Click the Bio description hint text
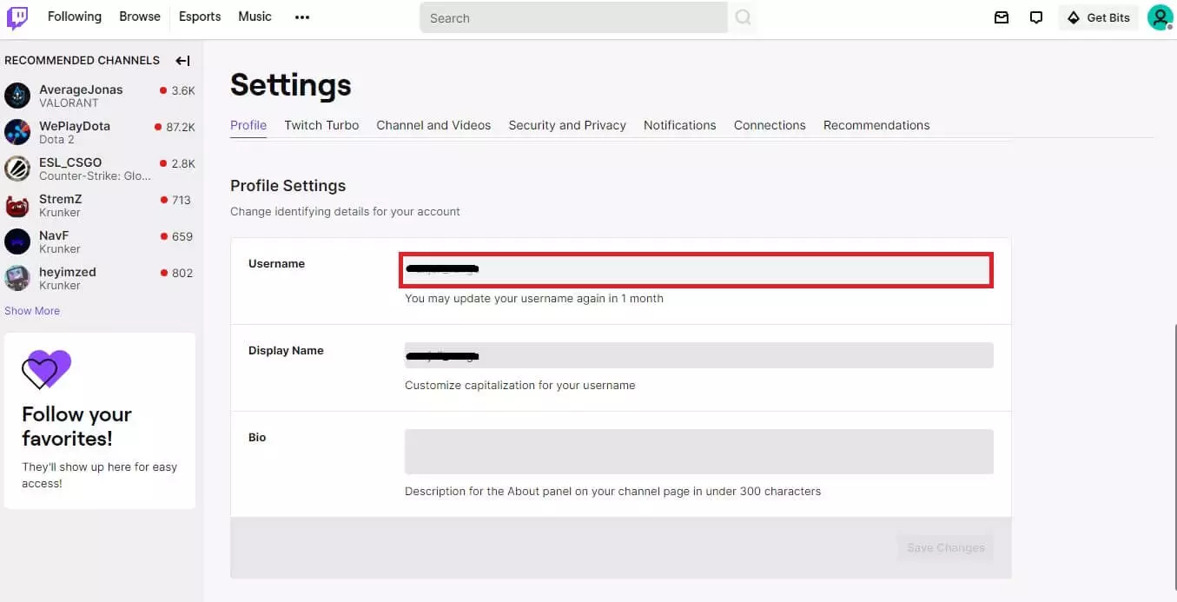 (x=612, y=492)
